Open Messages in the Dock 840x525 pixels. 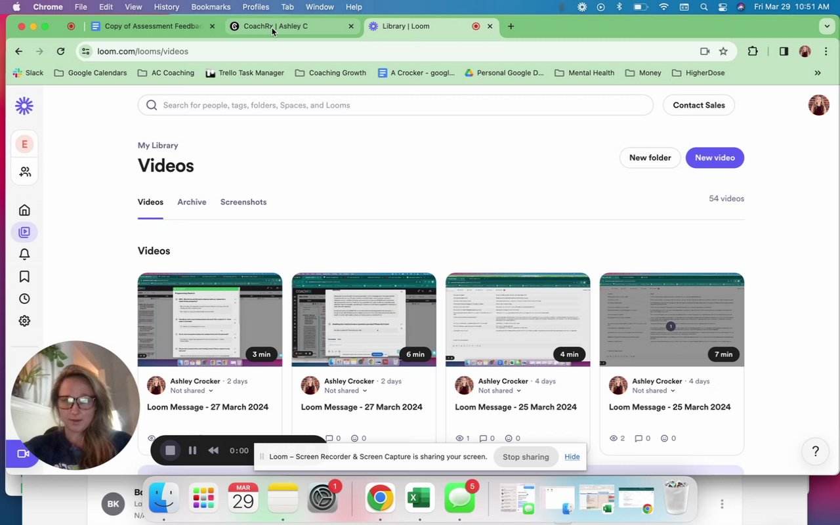coord(459,499)
